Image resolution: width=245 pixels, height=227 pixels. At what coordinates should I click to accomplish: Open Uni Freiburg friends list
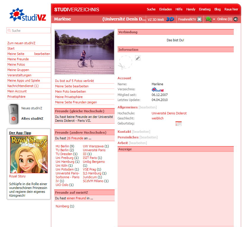click(65, 158)
